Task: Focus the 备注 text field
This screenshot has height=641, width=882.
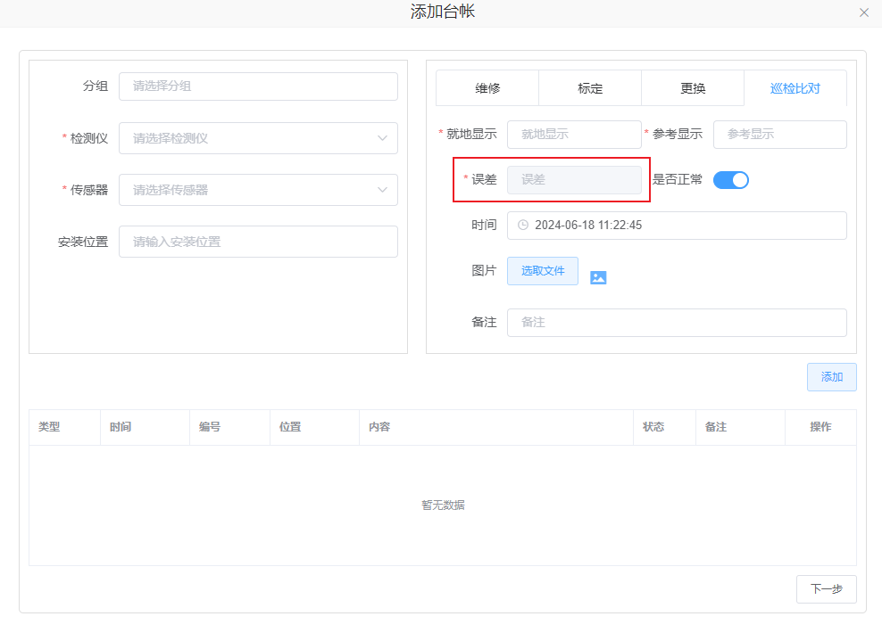Action: tap(676, 323)
